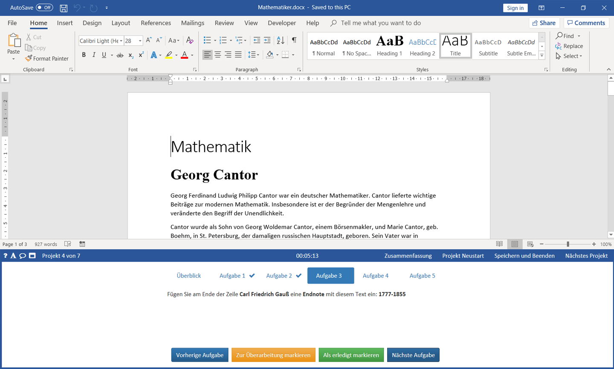
Task: Click Zur Überarbeitung markieren button
Action: [x=273, y=355]
